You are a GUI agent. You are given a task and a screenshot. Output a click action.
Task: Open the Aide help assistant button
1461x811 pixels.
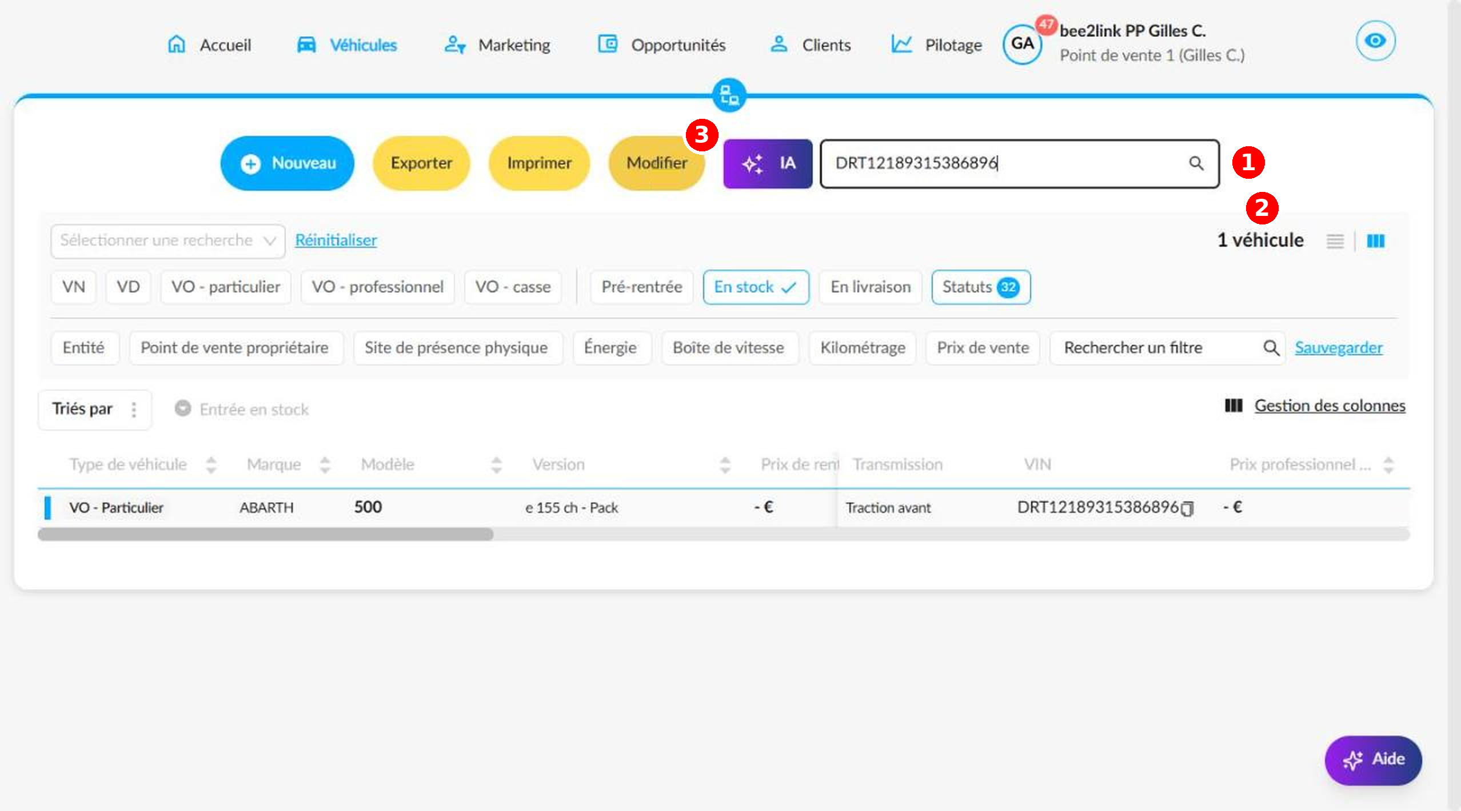pyautogui.click(x=1373, y=760)
